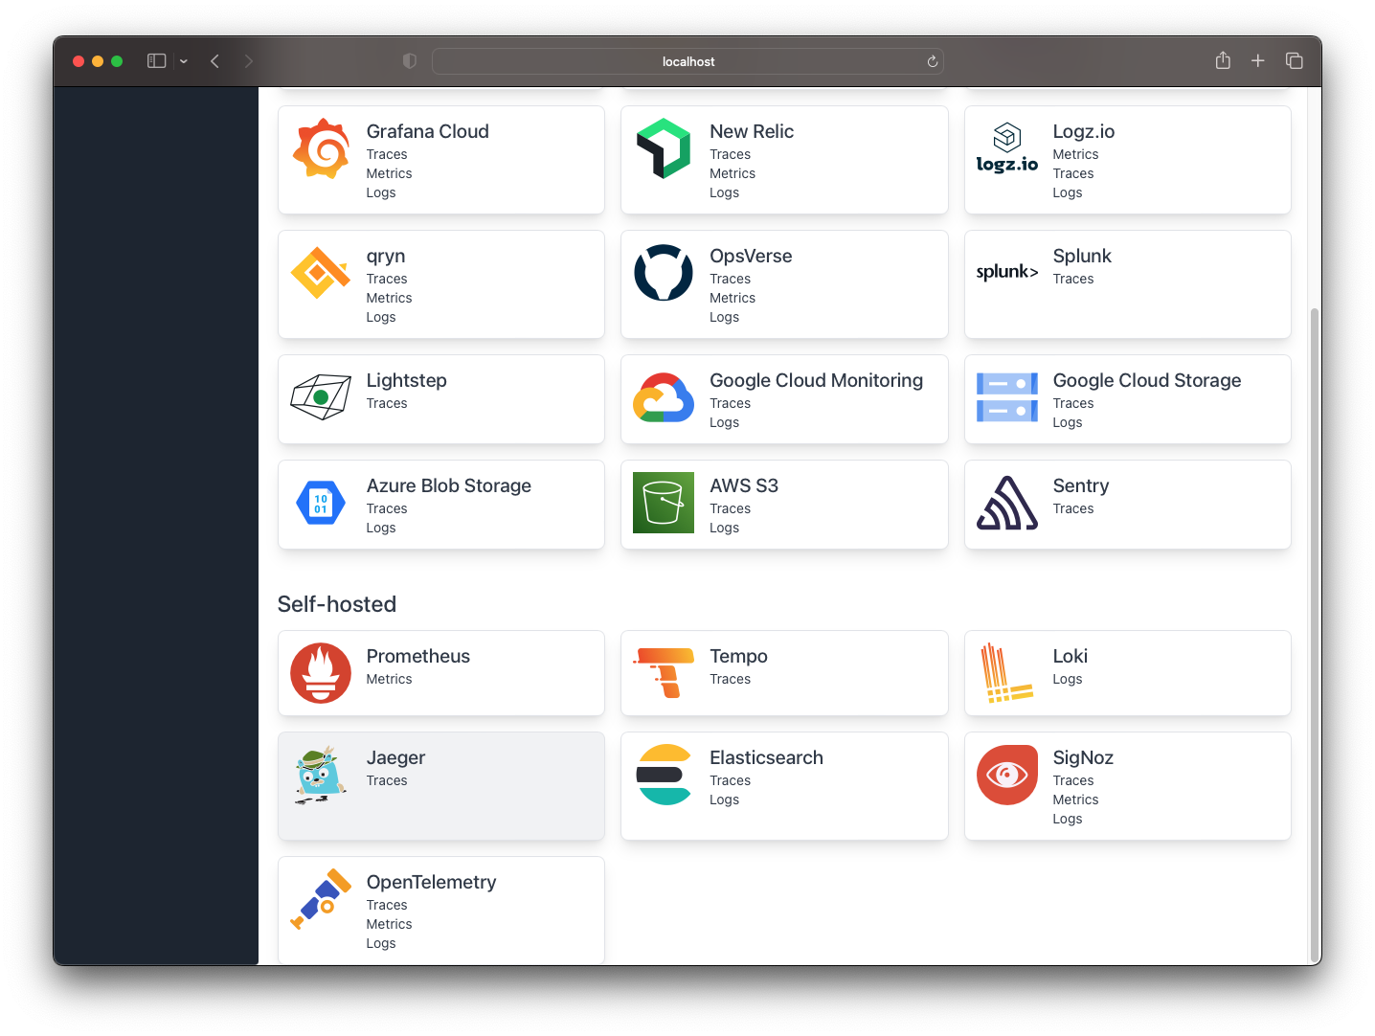Click the localhost address bar
This screenshot has width=1375, height=1036.
[x=687, y=61]
